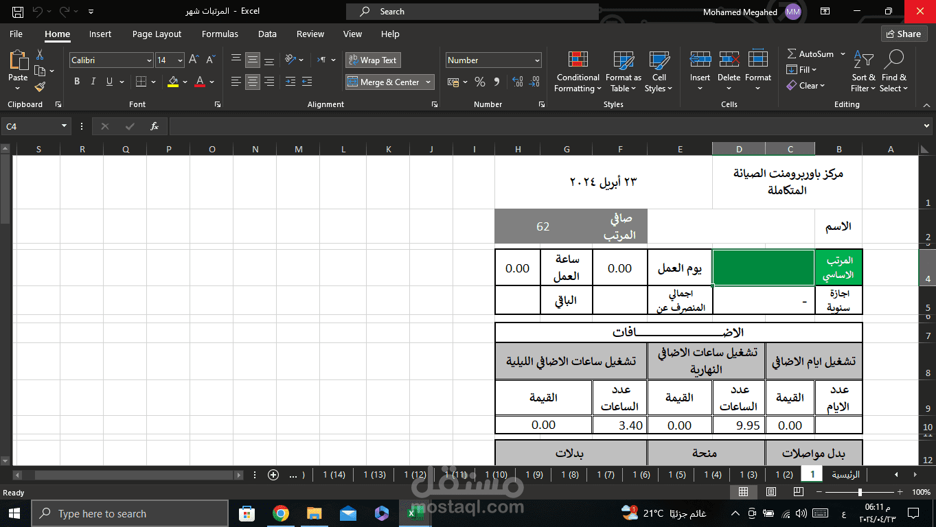The width and height of the screenshot is (936, 527).
Task: Toggle Wrap Text
Action: click(372, 60)
